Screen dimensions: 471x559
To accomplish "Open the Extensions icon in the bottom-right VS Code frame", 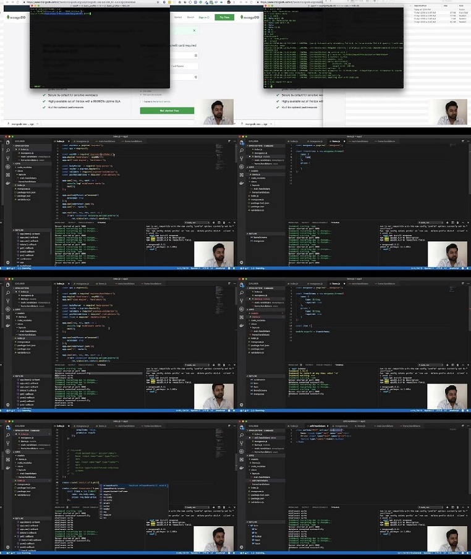I will pos(242,460).
